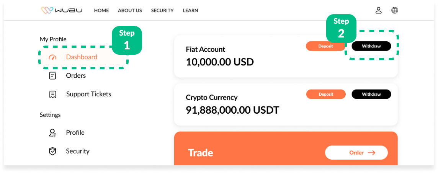
Task: Withdraw from the Crypto Currency account
Action: [x=371, y=94]
